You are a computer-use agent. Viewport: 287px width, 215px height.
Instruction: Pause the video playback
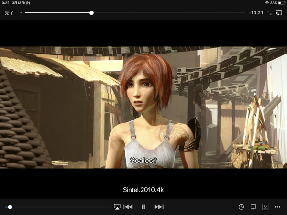pyautogui.click(x=143, y=207)
